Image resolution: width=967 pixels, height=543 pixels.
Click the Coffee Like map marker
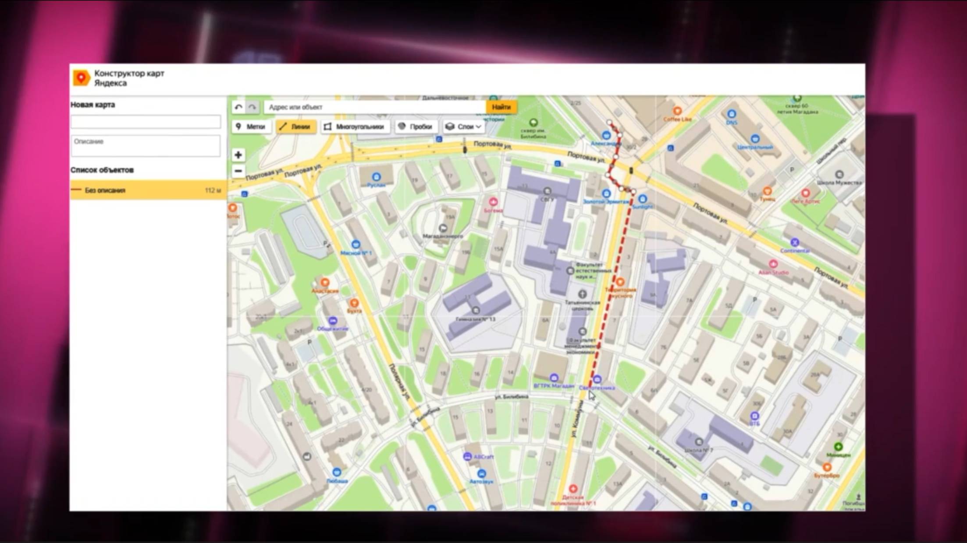pyautogui.click(x=677, y=111)
